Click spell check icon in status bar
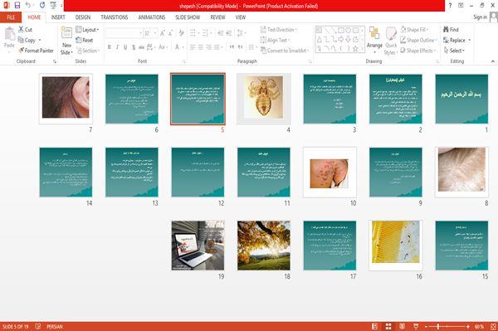 point(38,326)
